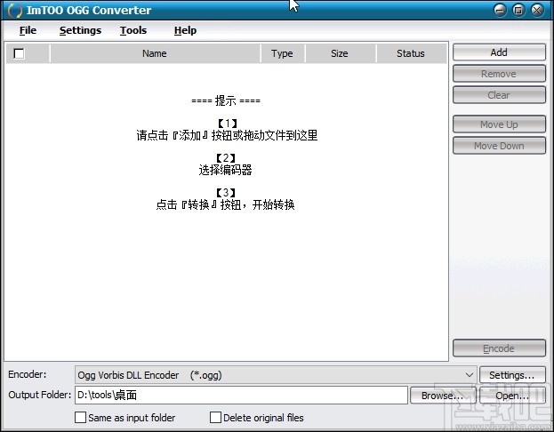This screenshot has height=432, width=554.
Task: Click the Output Folder path field
Action: (241, 395)
